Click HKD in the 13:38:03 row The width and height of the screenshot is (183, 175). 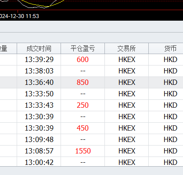pos(170,71)
